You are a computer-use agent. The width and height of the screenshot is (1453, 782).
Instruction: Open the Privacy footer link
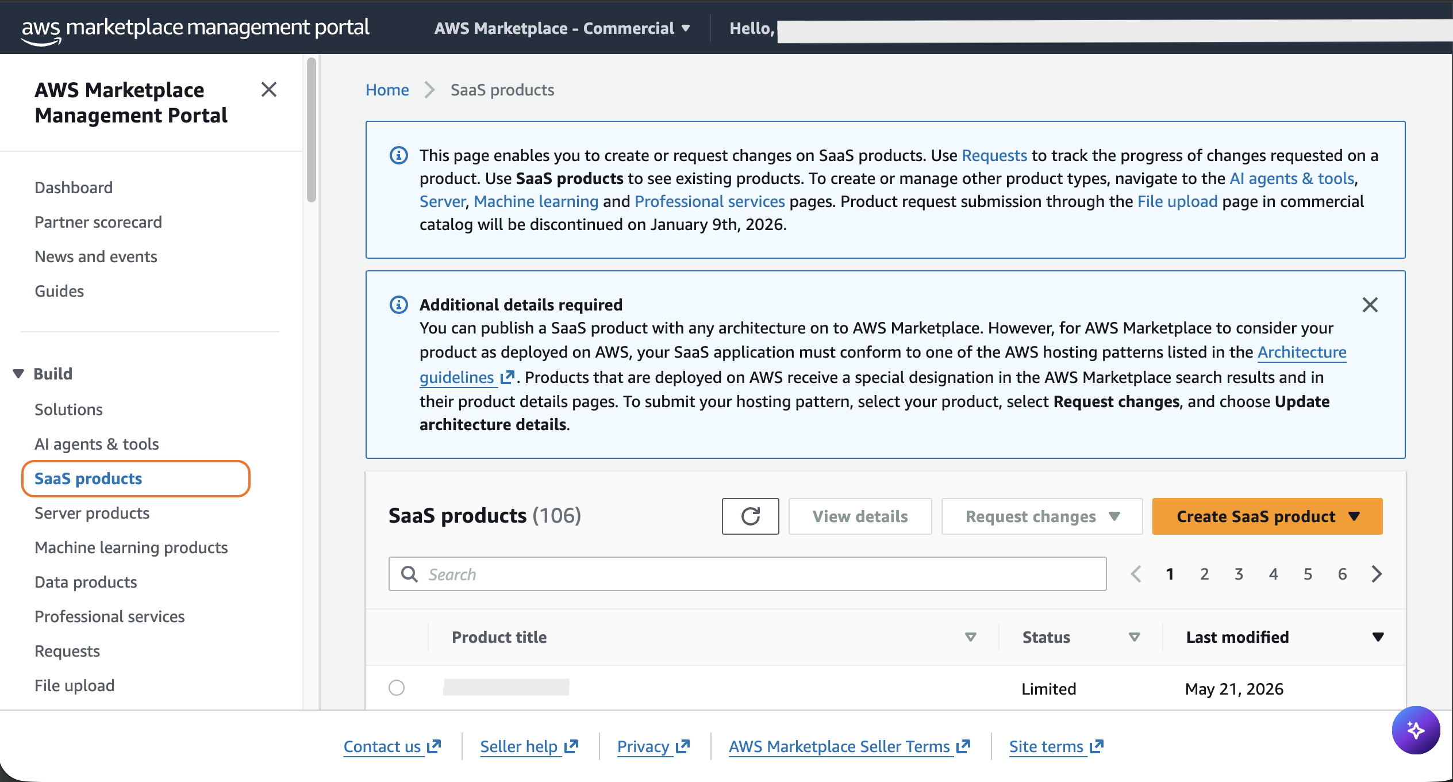point(654,746)
